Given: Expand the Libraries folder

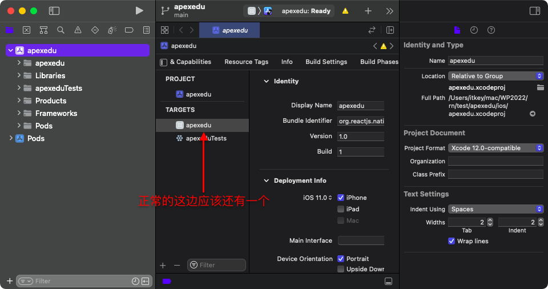Looking at the screenshot, I should [19, 75].
